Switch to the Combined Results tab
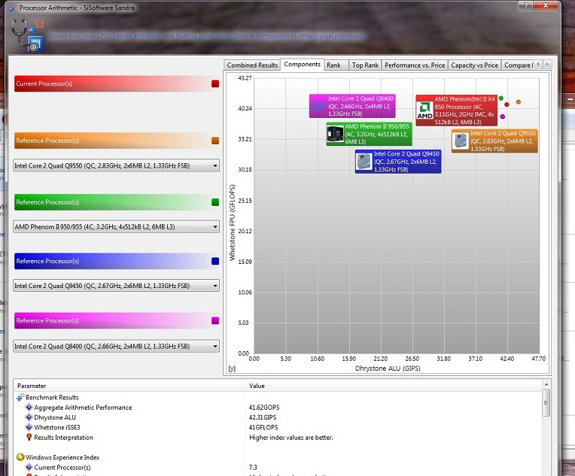The image size is (575, 476). [x=252, y=65]
